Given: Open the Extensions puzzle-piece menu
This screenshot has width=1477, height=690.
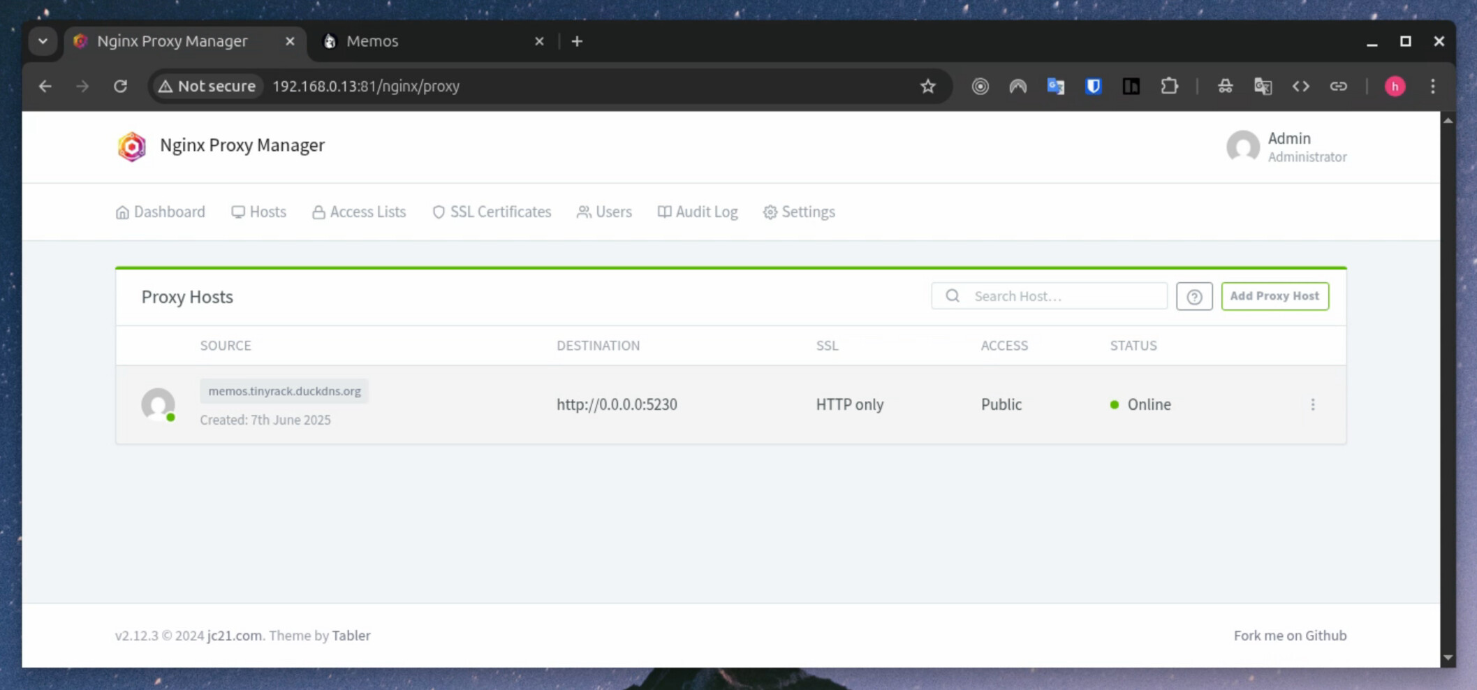Looking at the screenshot, I should [x=1169, y=86].
